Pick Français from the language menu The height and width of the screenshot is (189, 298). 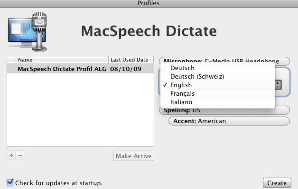coord(218,93)
